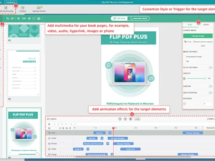Viewport: 215px width, 161px height.
Task: Click the animation hierarchy icon above layer list
Action: 49,124
